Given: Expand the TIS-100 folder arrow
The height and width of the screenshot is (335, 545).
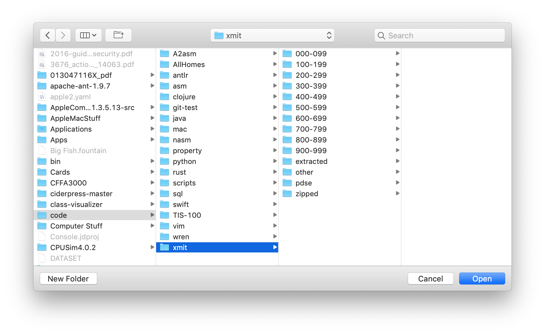Looking at the screenshot, I should click(275, 215).
